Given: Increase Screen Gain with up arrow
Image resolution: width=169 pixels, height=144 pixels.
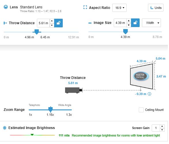Looking at the screenshot, I should coord(162,126).
